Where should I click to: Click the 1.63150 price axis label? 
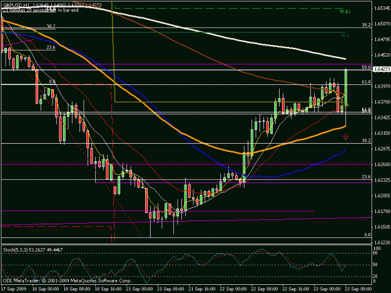click(382, 133)
